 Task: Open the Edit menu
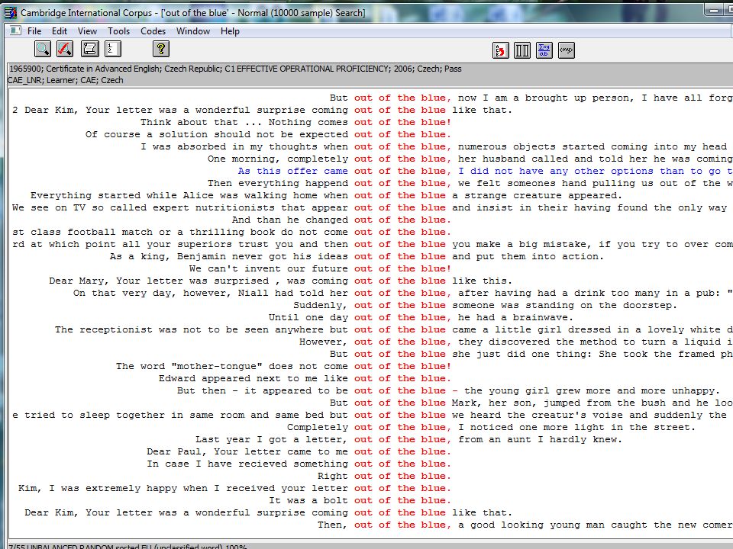pyautogui.click(x=60, y=31)
